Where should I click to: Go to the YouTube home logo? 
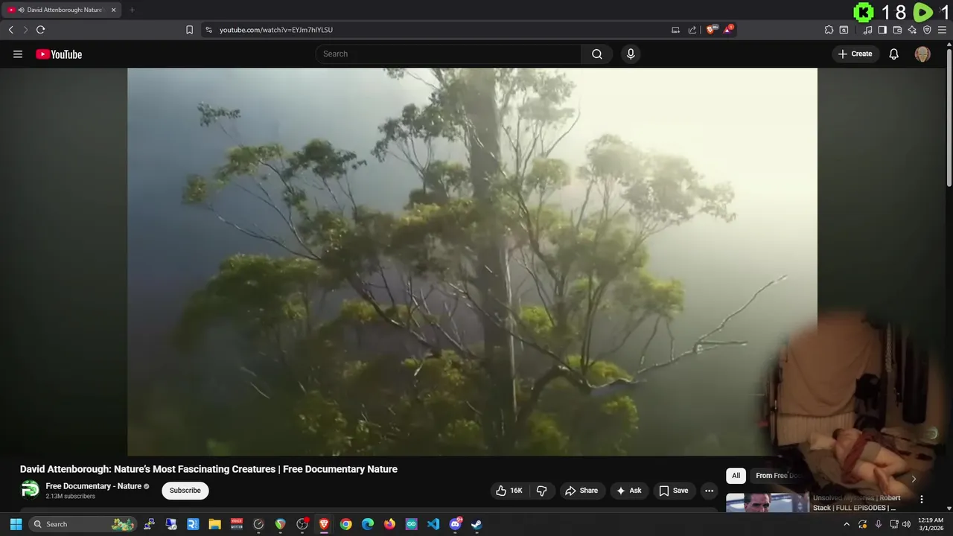coord(59,54)
